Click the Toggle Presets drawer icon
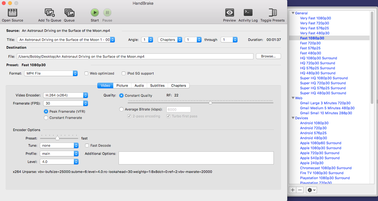The image size is (378, 201). [x=273, y=12]
